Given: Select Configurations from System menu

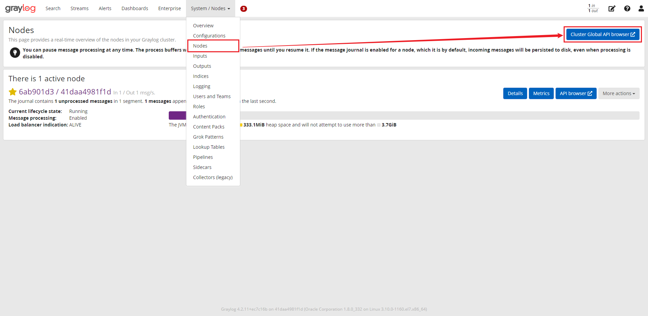Looking at the screenshot, I should (213, 36).
